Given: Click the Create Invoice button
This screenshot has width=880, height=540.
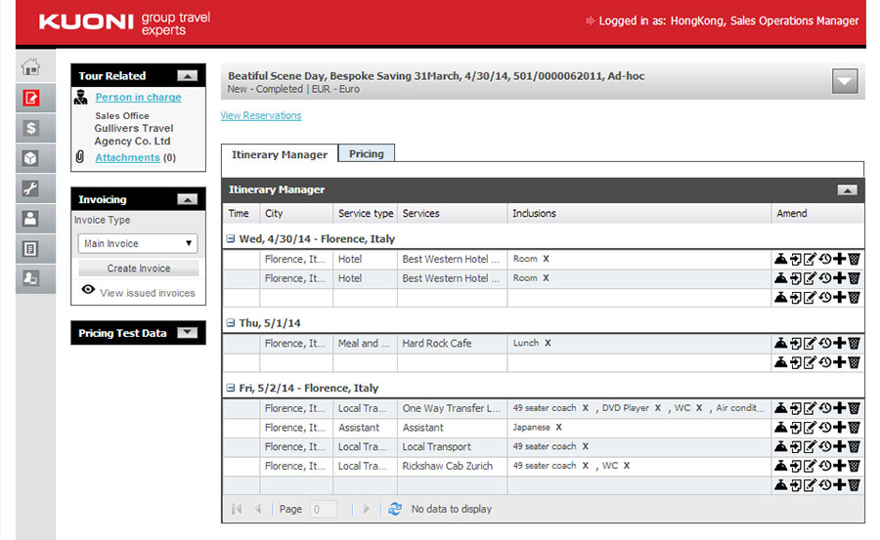Looking at the screenshot, I should 138,269.
